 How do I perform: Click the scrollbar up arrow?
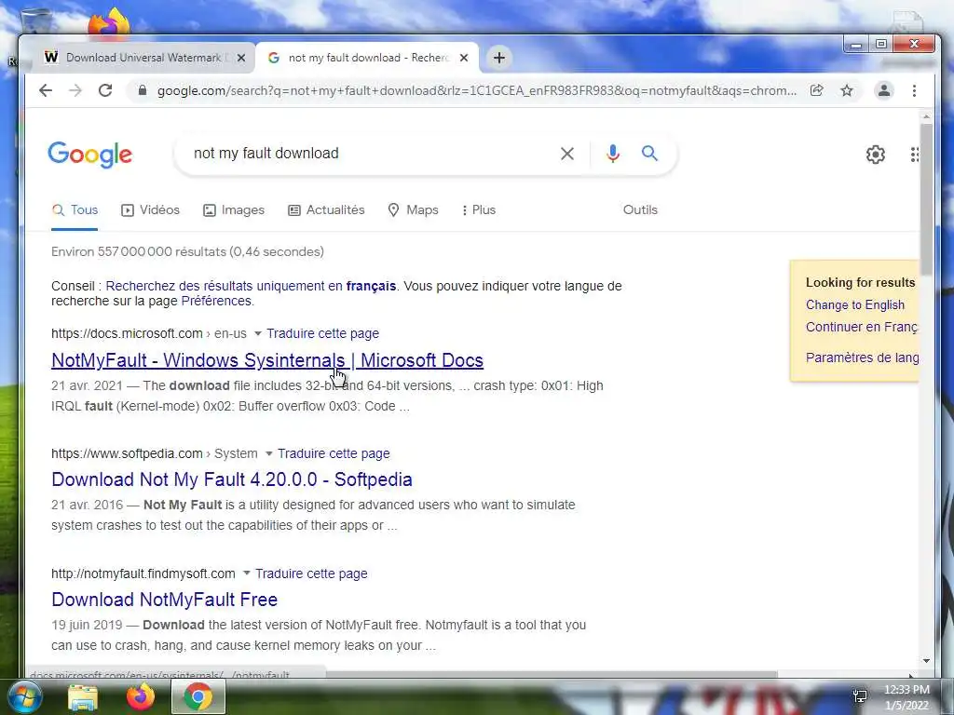[926, 116]
